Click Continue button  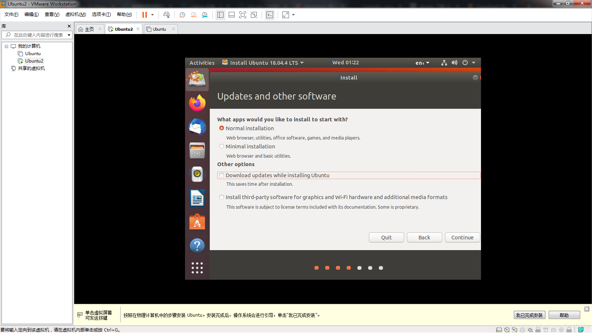tap(462, 238)
